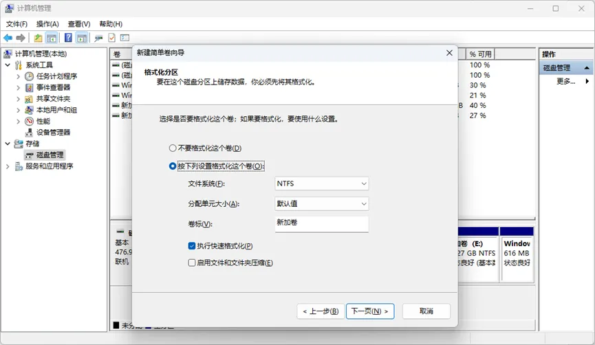The width and height of the screenshot is (595, 345).
Task: Disable 执行快速格式化 checkbox
Action: (x=192, y=246)
